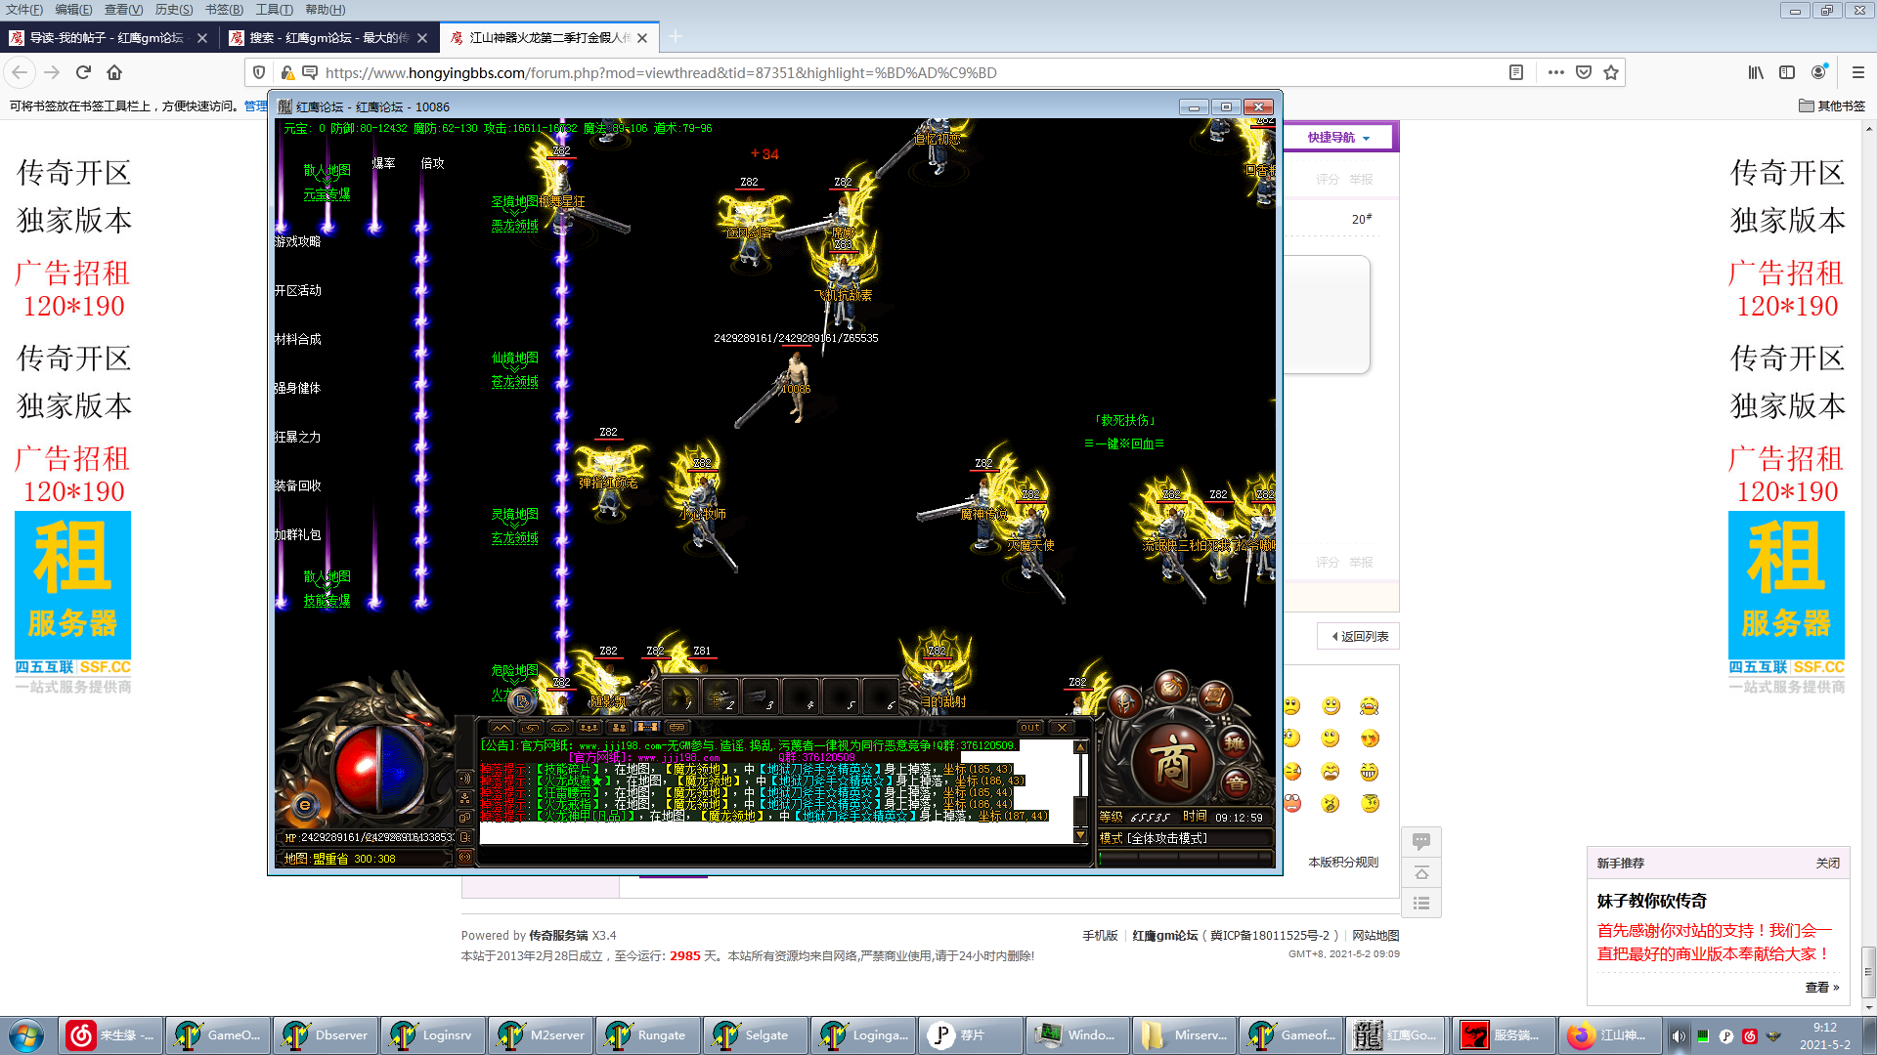Click the 一键回血 one-key heal text in game
This screenshot has height=1055, width=1877.
click(x=1124, y=443)
